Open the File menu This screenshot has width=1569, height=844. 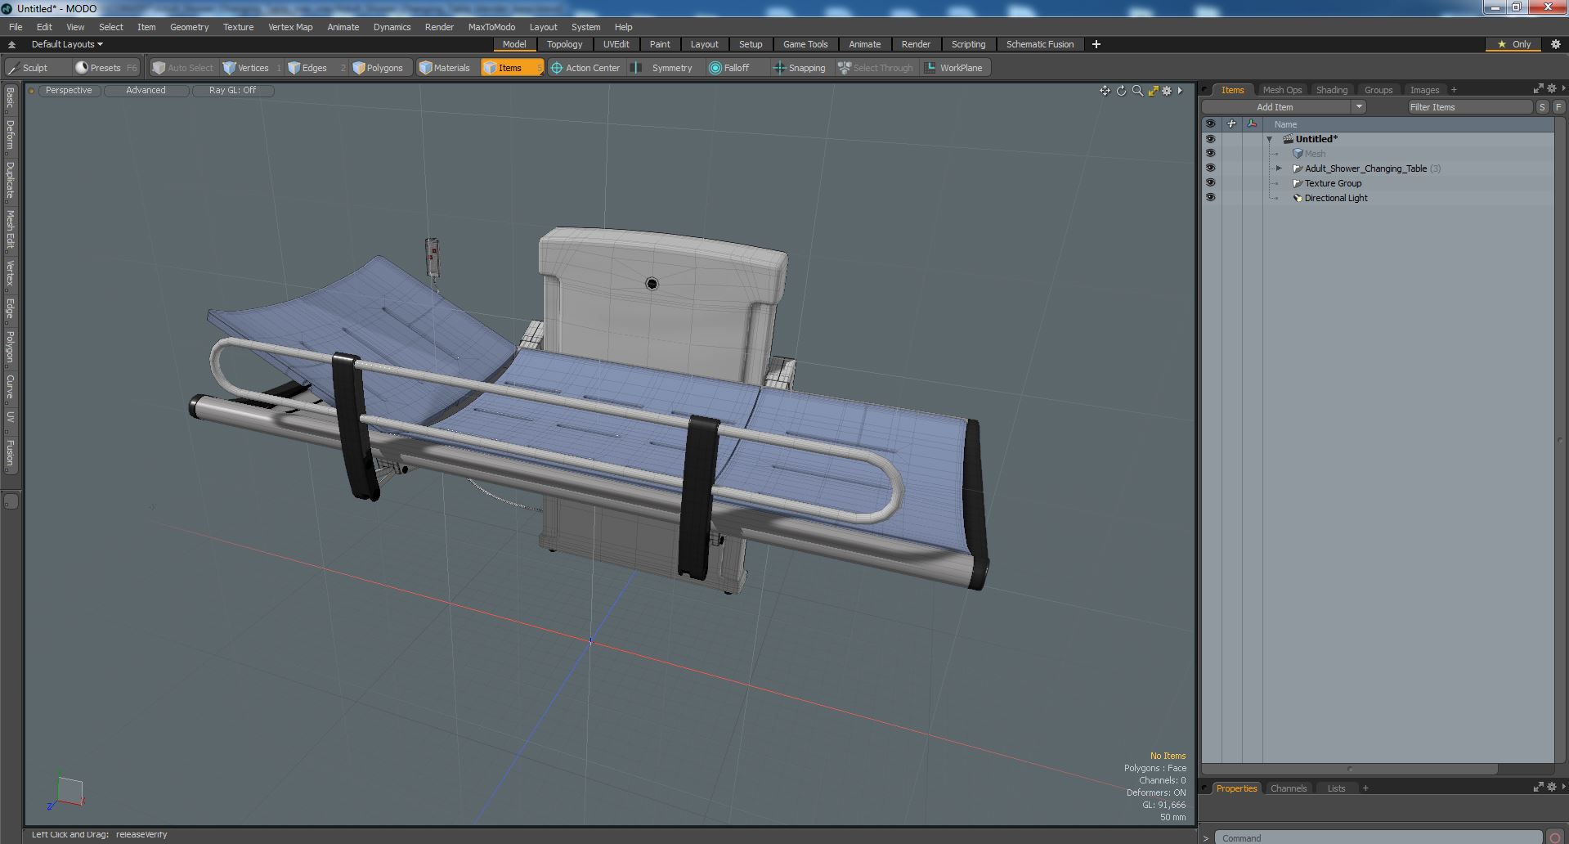coord(16,27)
